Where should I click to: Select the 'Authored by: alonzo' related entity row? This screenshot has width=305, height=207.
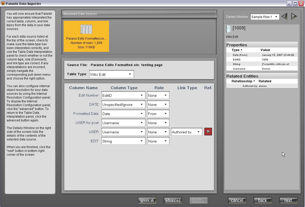(262, 86)
